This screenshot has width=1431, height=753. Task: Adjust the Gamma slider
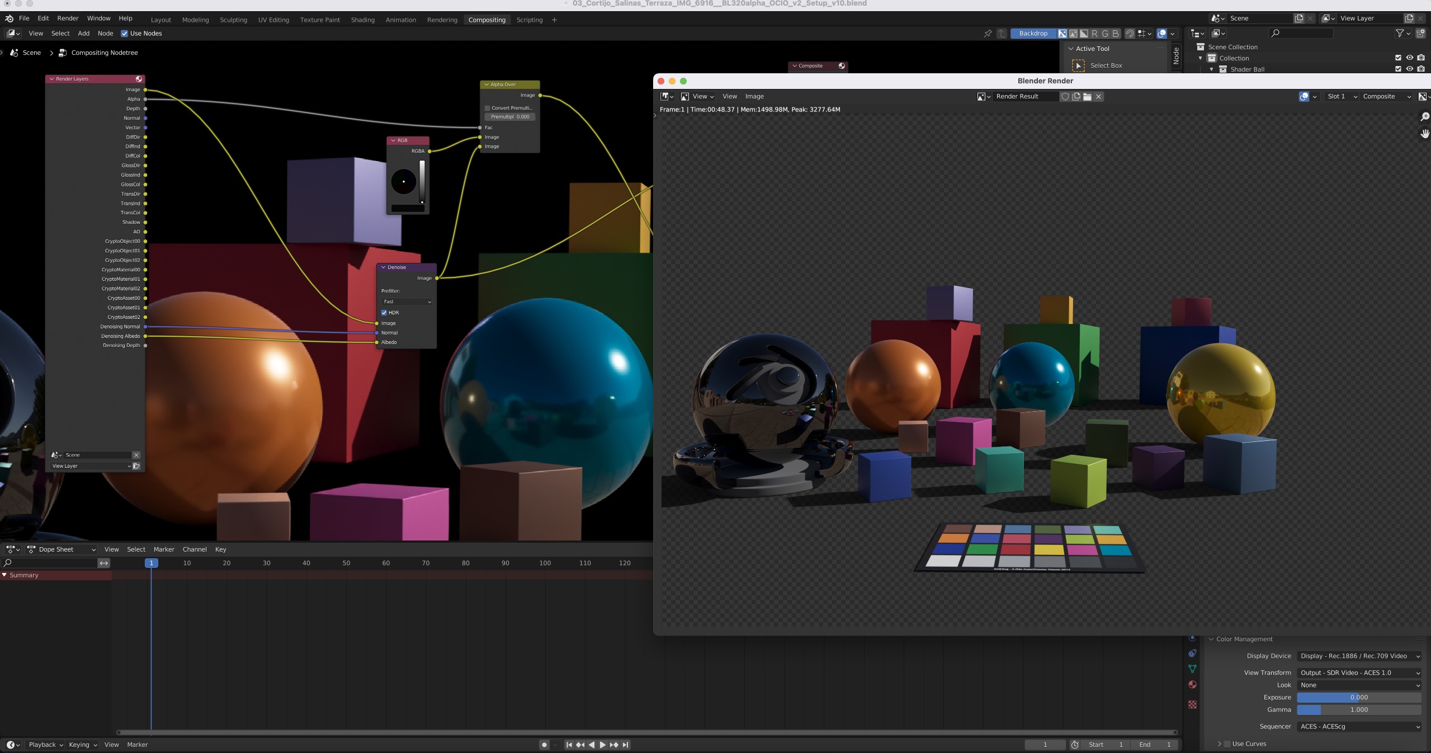(x=1359, y=710)
